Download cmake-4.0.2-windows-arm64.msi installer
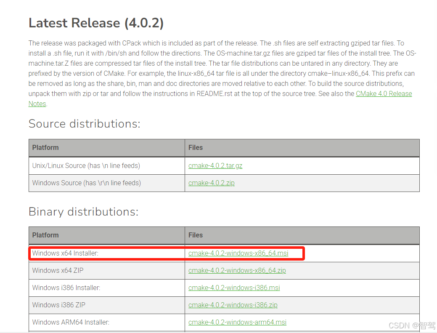Screen dimensions: 437x333 tap(237, 322)
